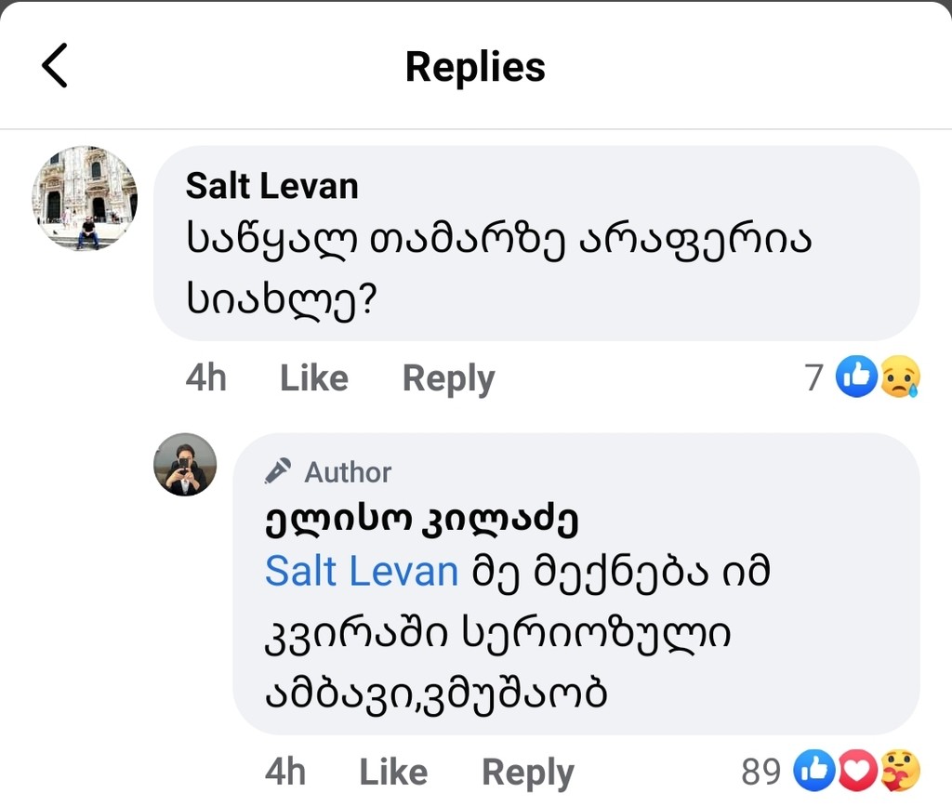Open ელისო კილაძე's profile from the name
The width and height of the screenshot is (952, 806).
pos(421,521)
